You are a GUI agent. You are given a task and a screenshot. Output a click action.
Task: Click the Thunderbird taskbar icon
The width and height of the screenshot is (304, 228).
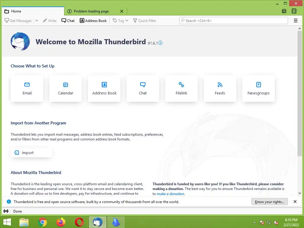point(97,222)
